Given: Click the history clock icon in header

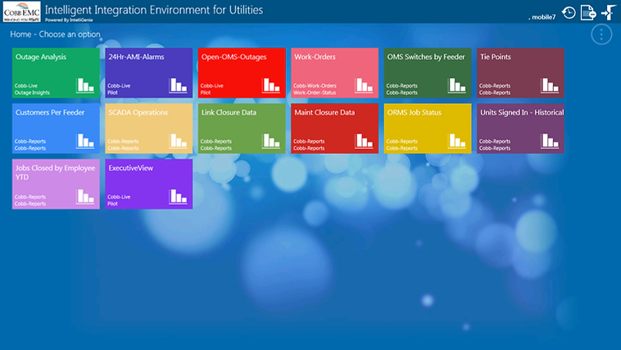Looking at the screenshot, I should coord(569,12).
